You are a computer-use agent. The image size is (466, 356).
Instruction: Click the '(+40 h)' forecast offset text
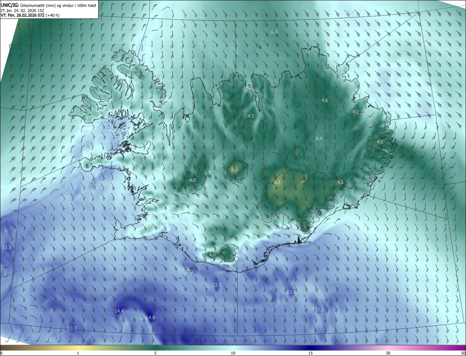coord(53,15)
